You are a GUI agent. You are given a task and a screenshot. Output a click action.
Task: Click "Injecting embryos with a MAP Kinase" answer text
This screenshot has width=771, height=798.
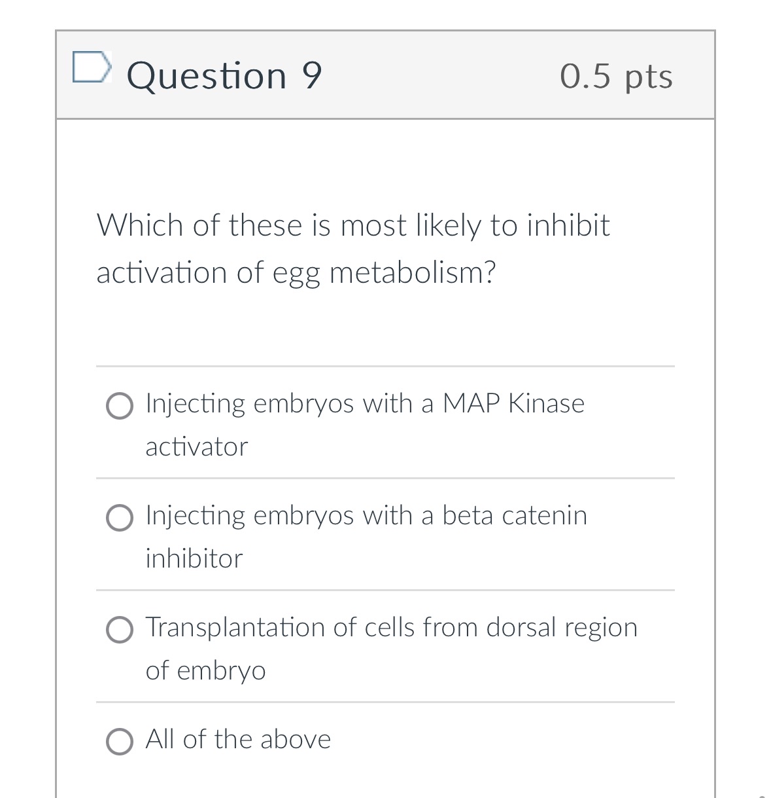tap(364, 403)
